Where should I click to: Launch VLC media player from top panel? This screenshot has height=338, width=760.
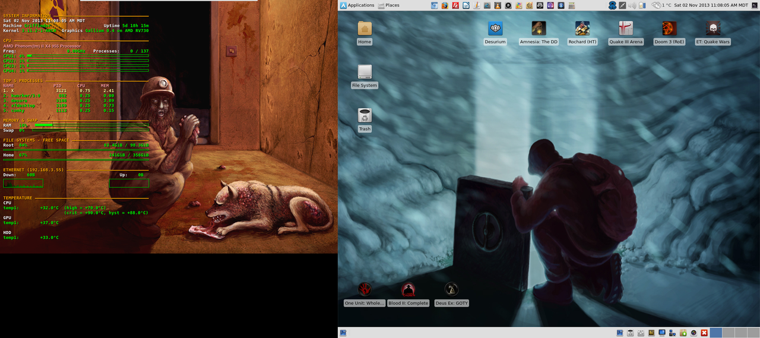[x=498, y=5]
